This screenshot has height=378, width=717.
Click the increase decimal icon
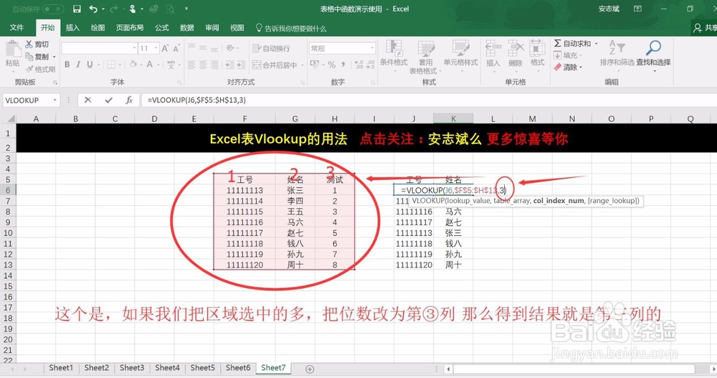(359, 65)
